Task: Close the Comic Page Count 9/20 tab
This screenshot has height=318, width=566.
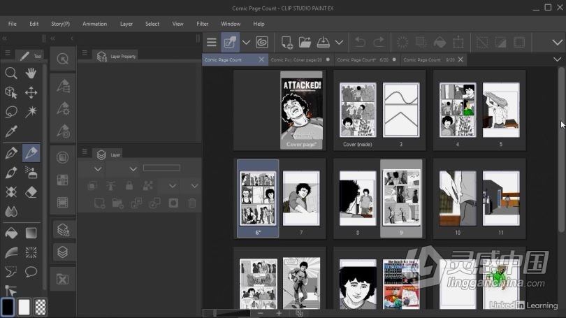Action: 460,59
